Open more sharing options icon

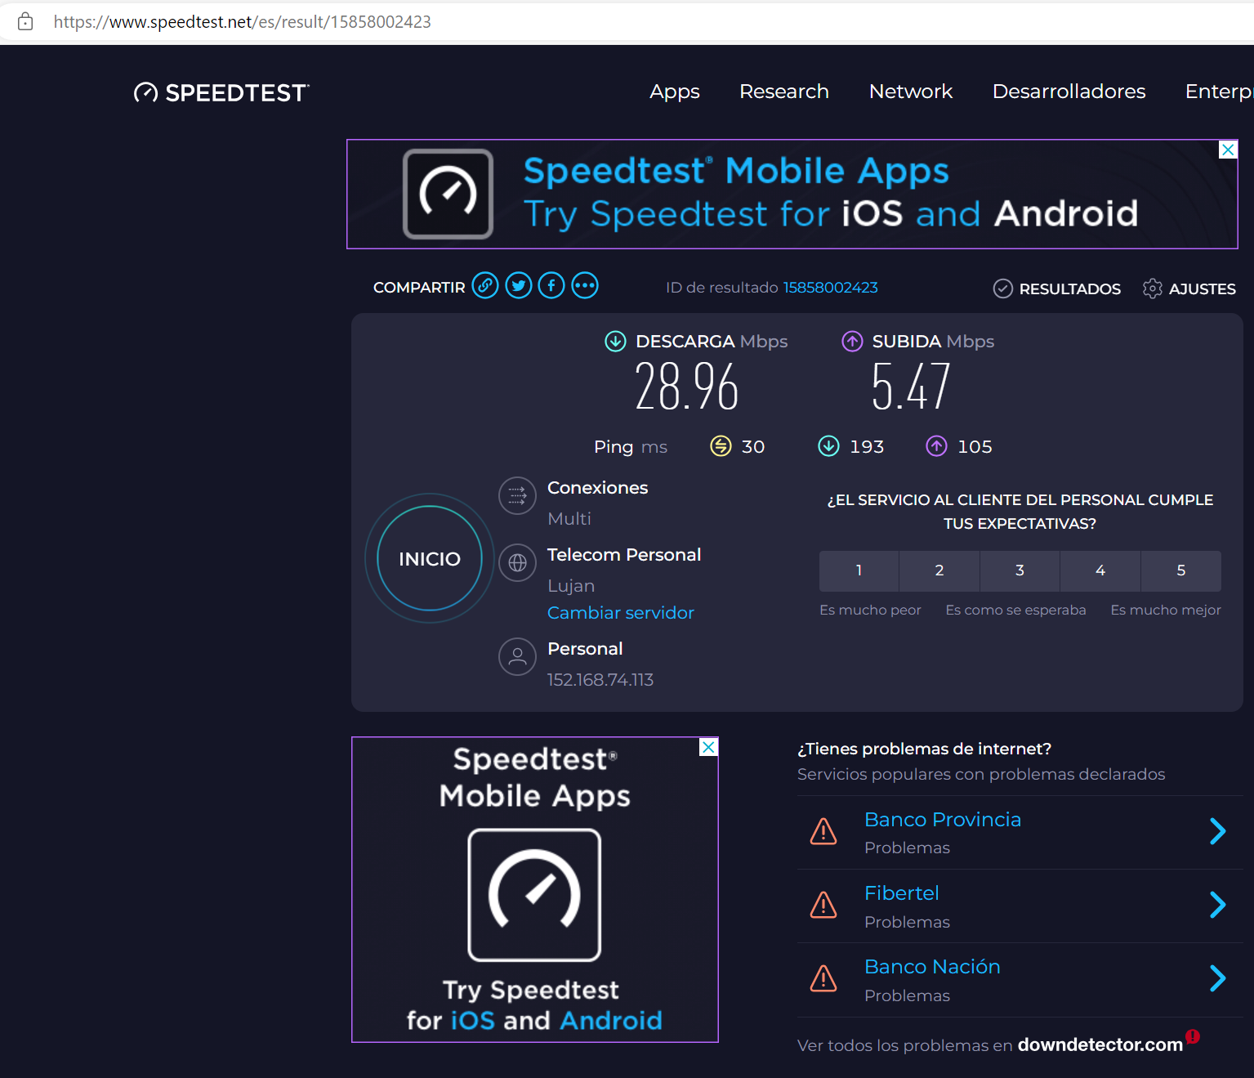click(x=585, y=286)
